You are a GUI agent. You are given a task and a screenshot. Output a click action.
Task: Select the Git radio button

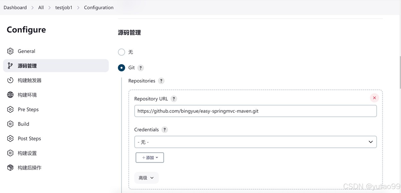coord(122,68)
